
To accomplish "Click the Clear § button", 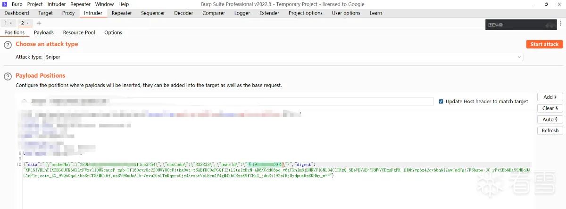I will [550, 108].
